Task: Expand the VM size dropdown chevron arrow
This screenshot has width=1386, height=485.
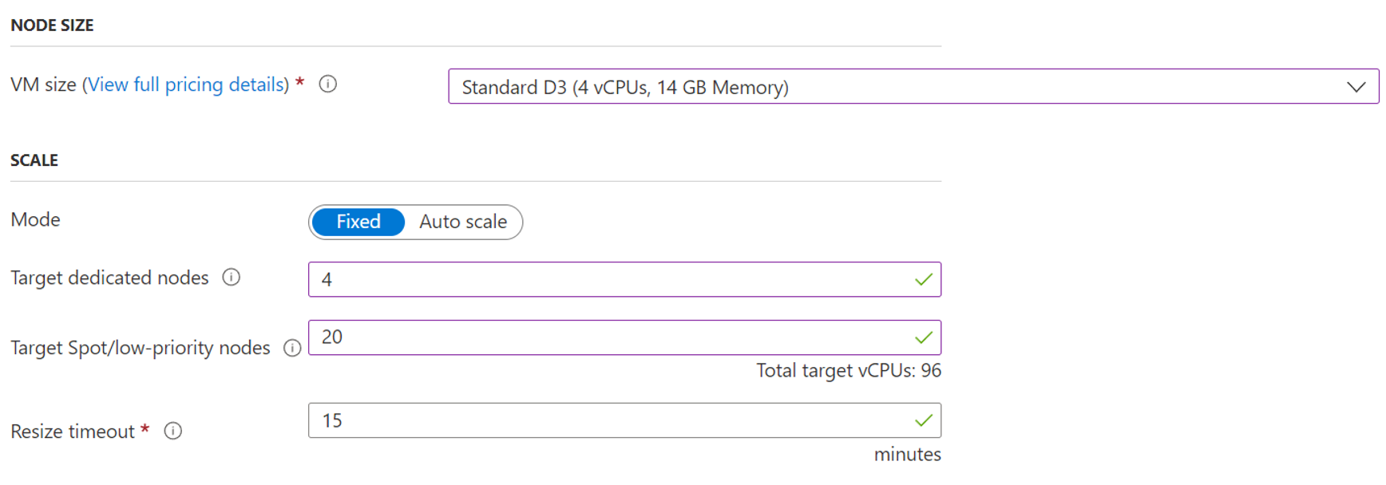Action: click(1356, 87)
